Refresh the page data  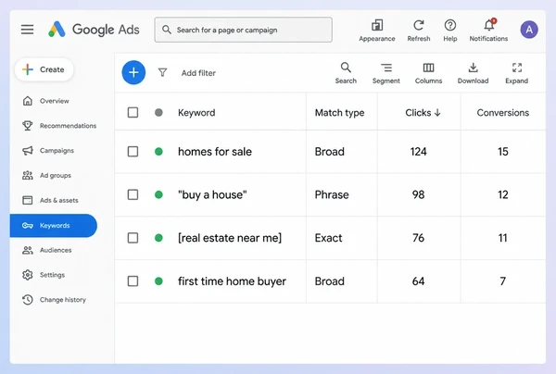(419, 31)
